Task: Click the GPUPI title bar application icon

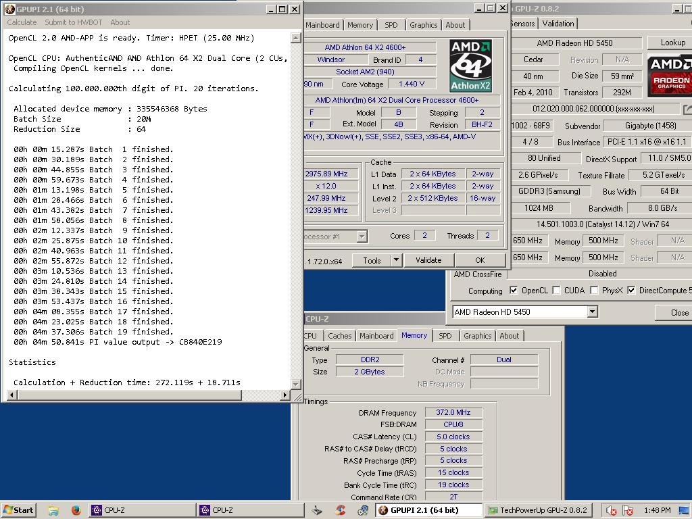Action: pyautogui.click(x=9, y=9)
